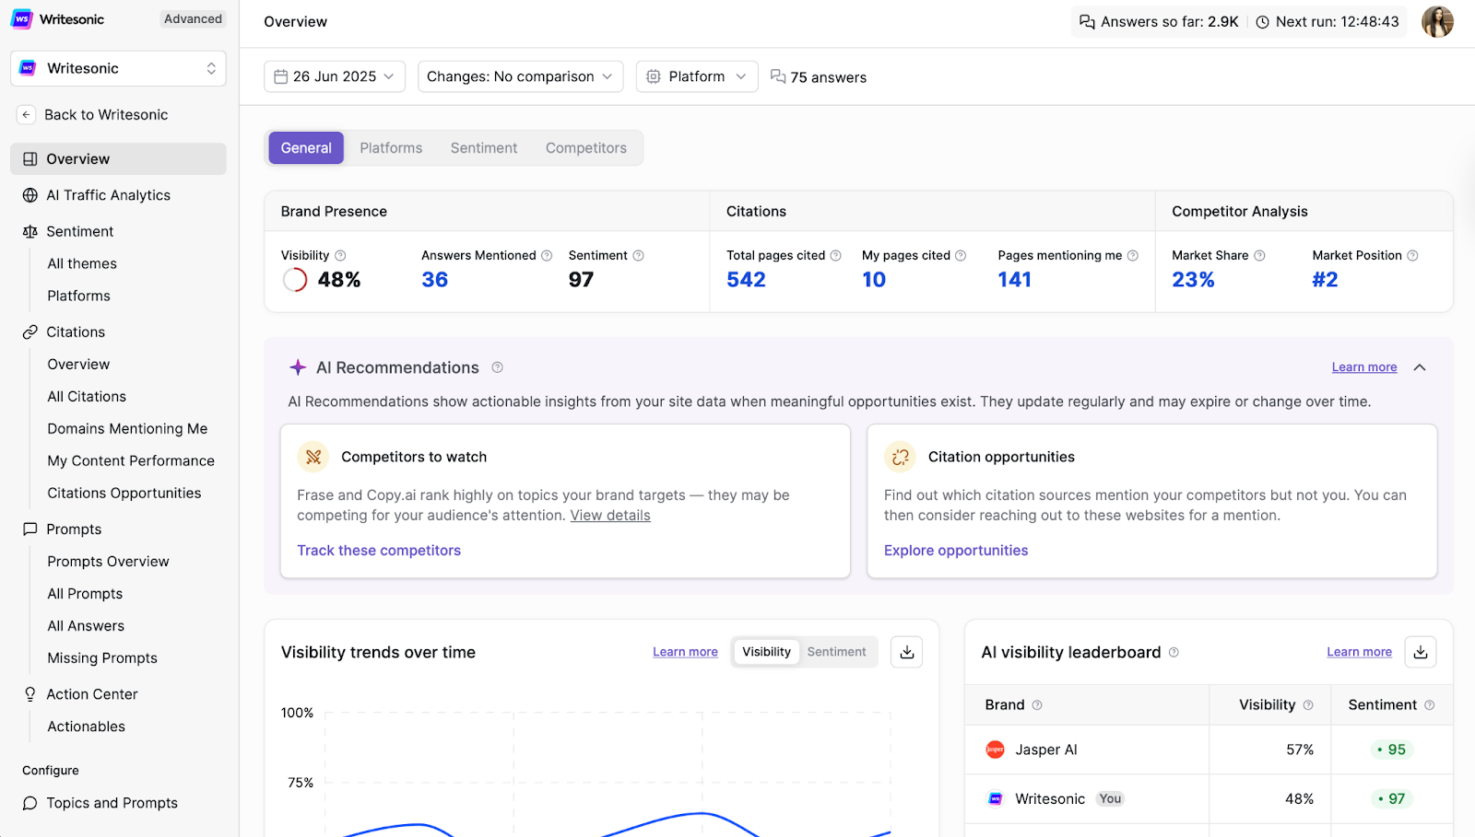Switch to the Platforms tab
The height and width of the screenshot is (837, 1475).
click(391, 148)
